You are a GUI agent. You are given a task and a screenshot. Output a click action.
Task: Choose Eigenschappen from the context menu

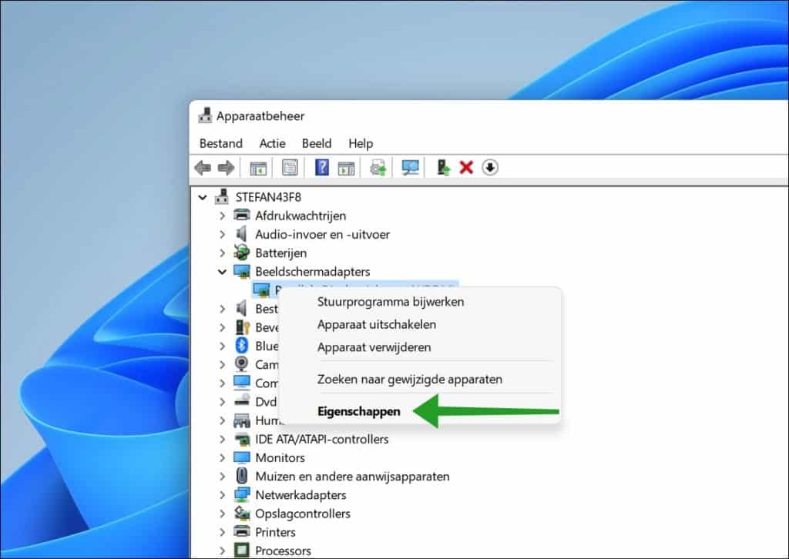point(359,411)
